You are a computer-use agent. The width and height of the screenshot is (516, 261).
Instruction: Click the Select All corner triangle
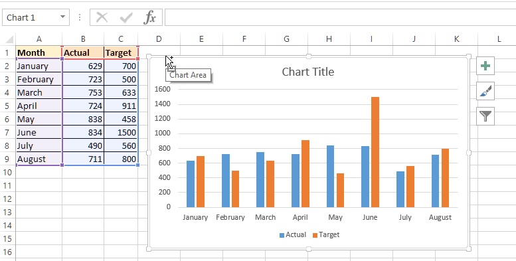(x=9, y=39)
